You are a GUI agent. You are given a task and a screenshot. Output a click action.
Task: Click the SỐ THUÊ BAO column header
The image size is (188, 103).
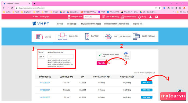(x=45, y=77)
